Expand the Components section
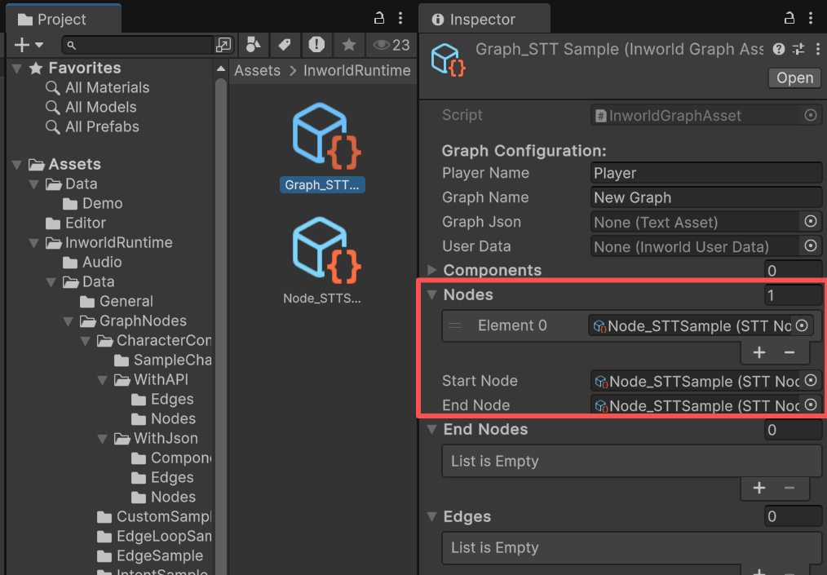 (x=431, y=270)
